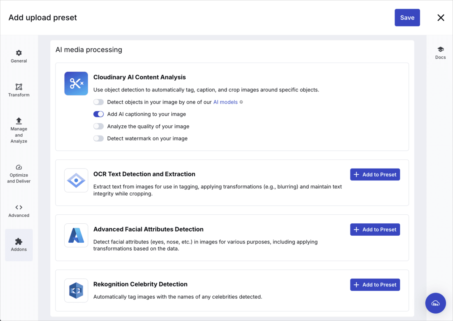Select the Addons puzzle icon
This screenshot has width=453, height=321.
click(x=19, y=241)
